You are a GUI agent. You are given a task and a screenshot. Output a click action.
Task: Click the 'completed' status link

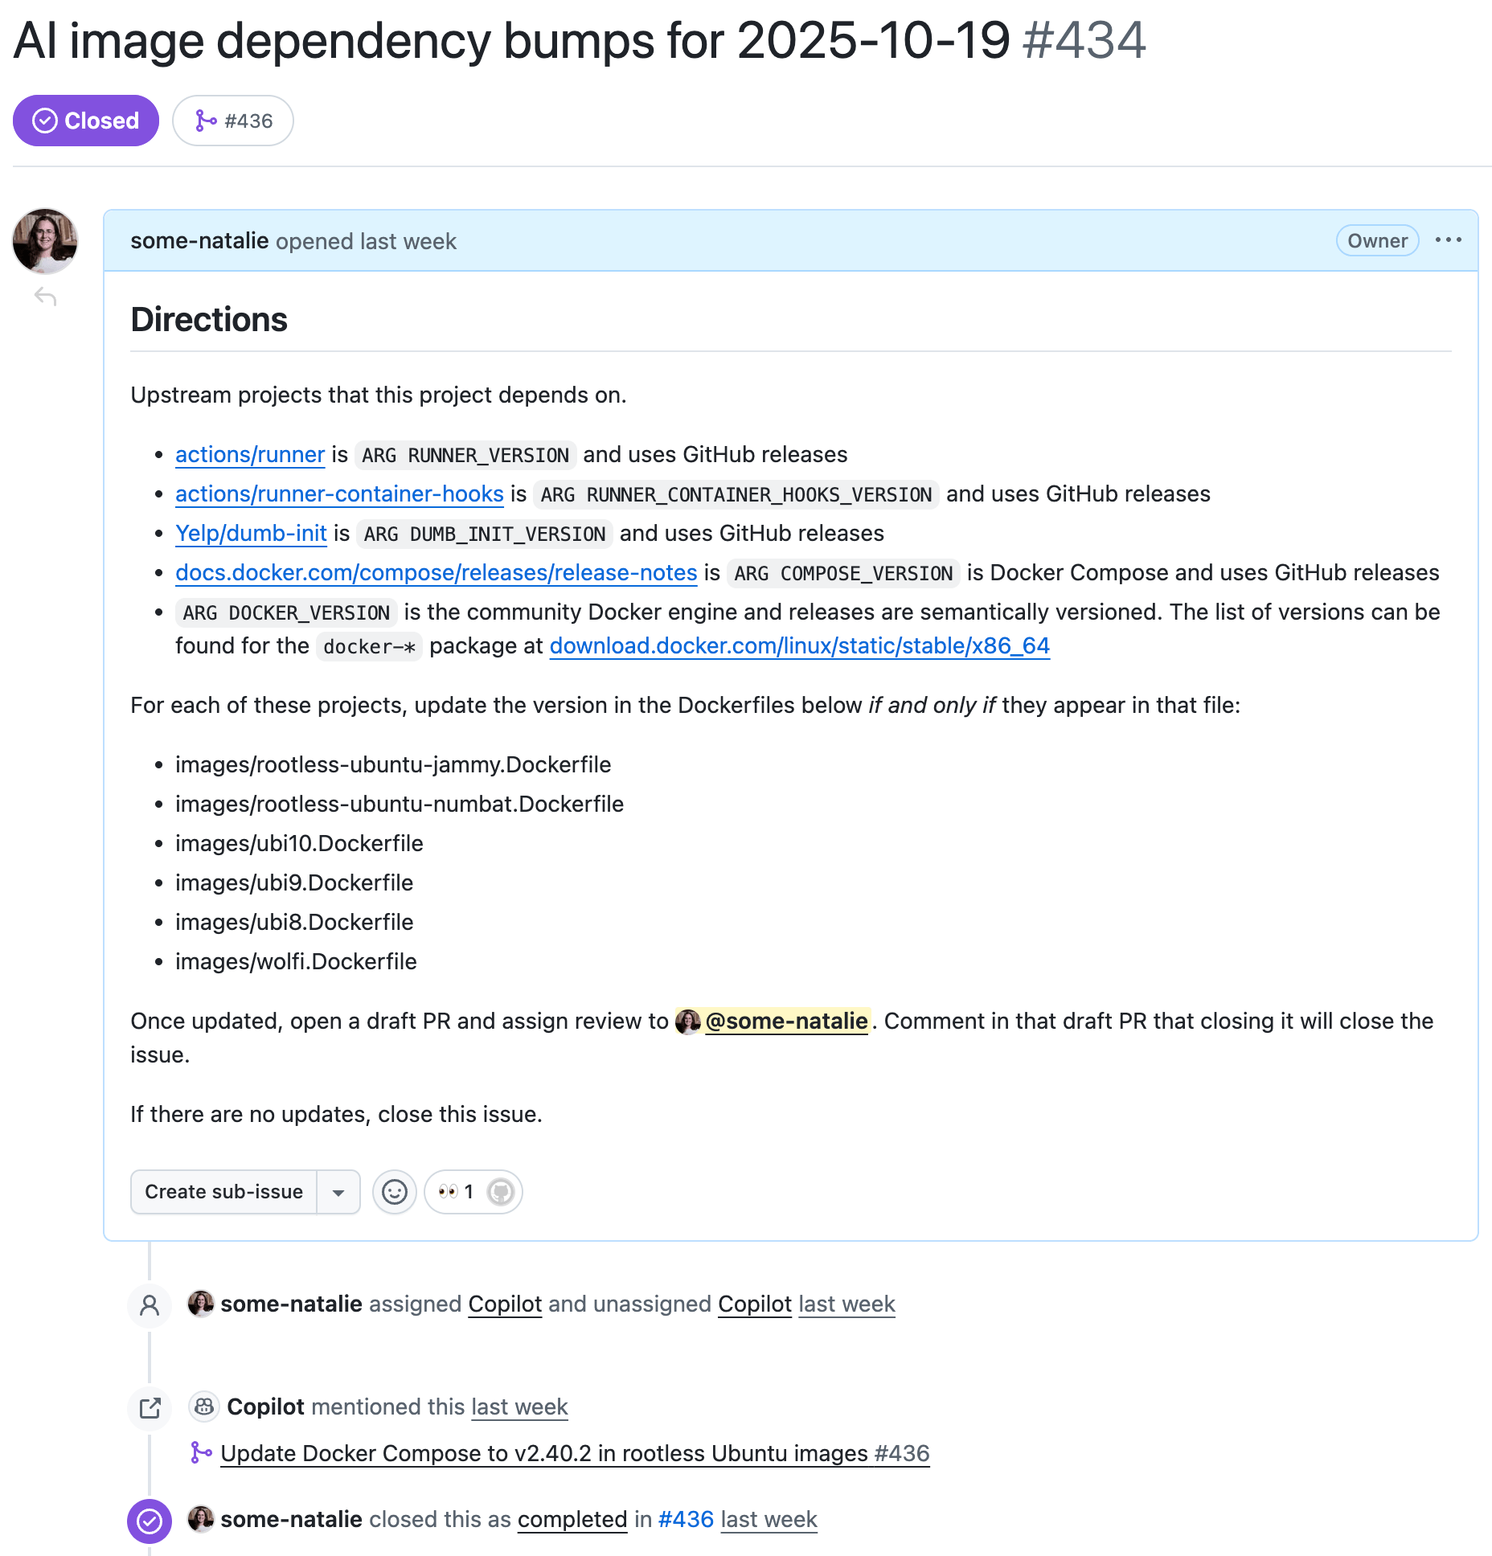572,1520
